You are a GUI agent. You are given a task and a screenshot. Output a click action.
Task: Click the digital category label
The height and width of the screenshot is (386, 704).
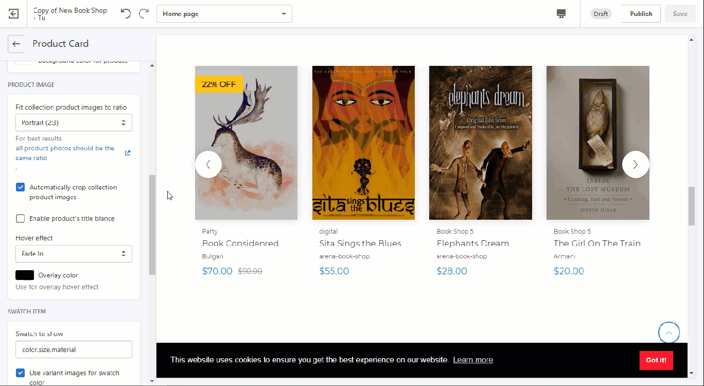coord(328,232)
